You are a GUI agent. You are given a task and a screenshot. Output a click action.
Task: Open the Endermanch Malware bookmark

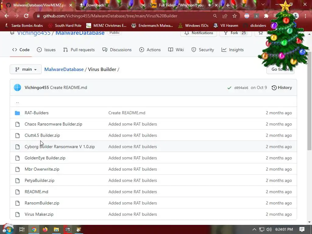tap(152, 26)
